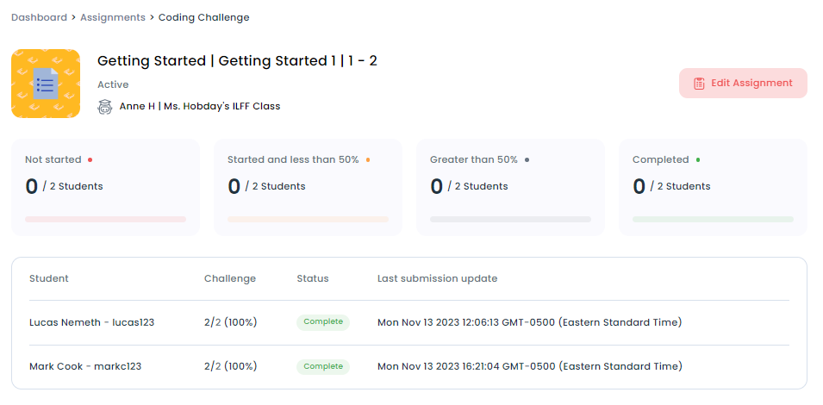This screenshot has height=405, width=823.
Task: Click the Coding Challenge breadcrumb
Action: 203,17
